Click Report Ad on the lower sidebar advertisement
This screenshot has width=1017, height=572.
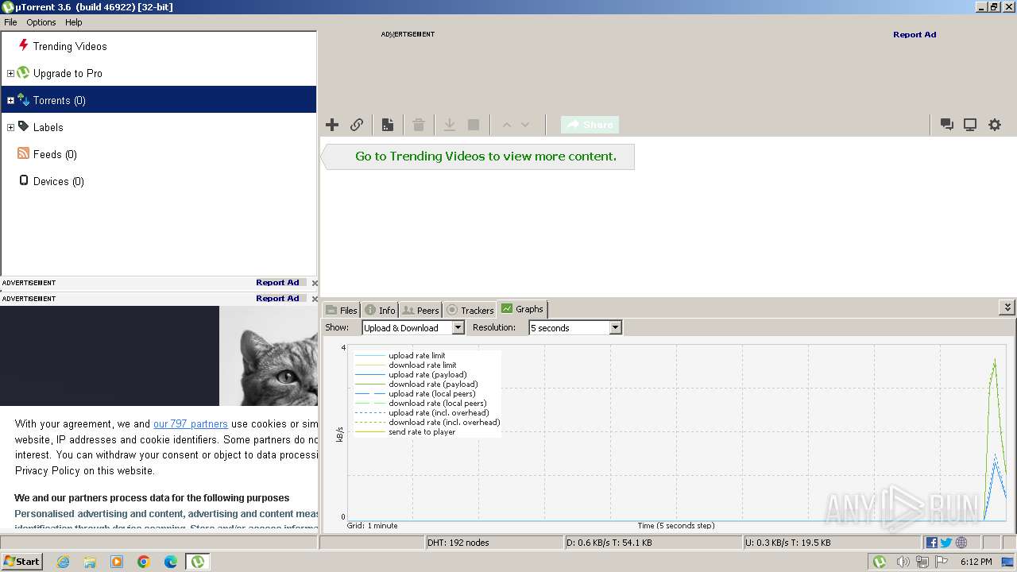pos(277,298)
